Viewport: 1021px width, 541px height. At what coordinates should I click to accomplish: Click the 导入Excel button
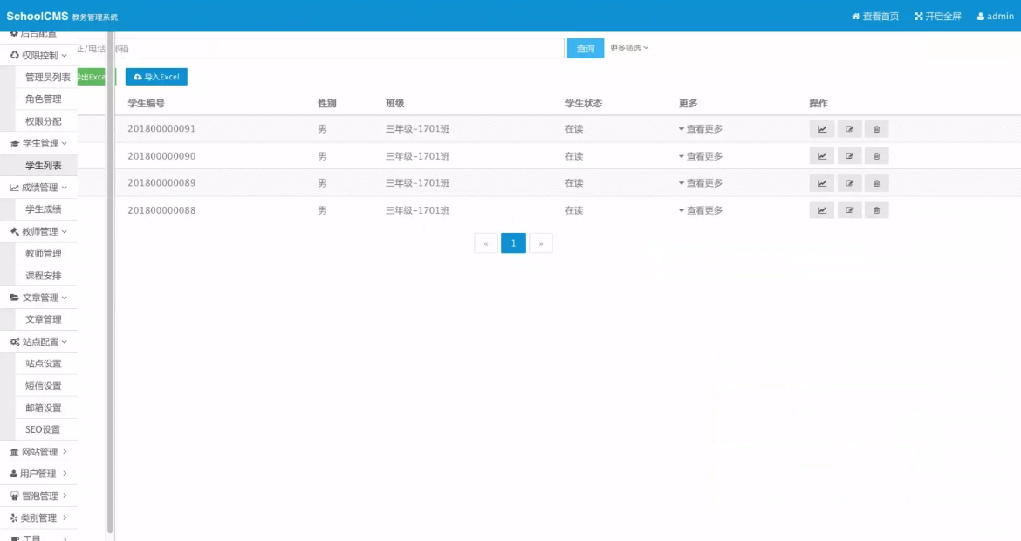coord(156,77)
